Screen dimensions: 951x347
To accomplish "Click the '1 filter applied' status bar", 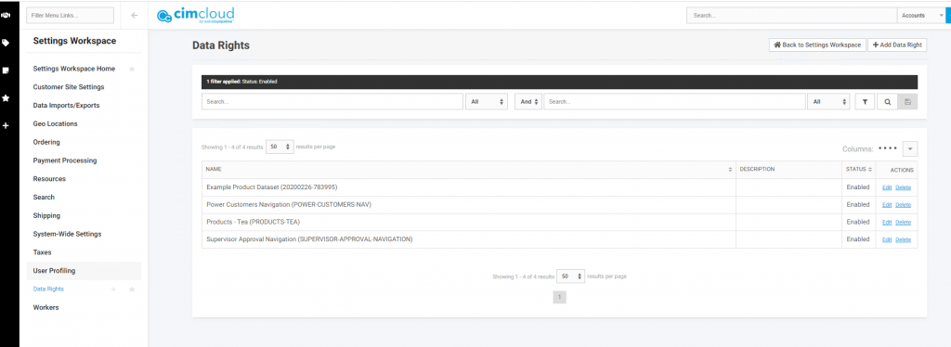I will coord(559,82).
